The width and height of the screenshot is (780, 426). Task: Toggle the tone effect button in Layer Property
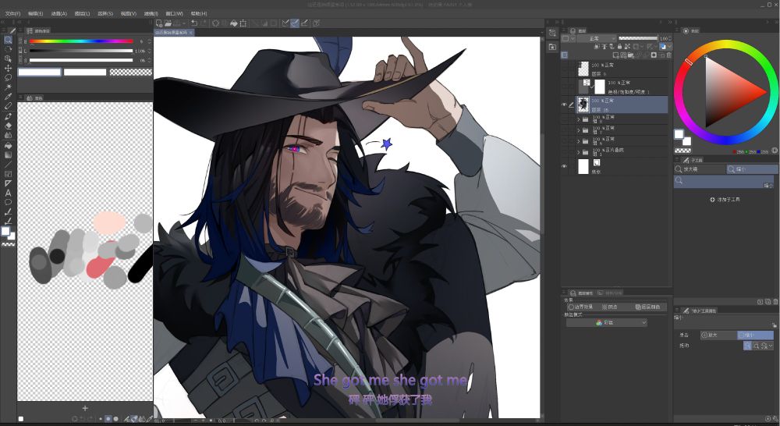pos(610,307)
